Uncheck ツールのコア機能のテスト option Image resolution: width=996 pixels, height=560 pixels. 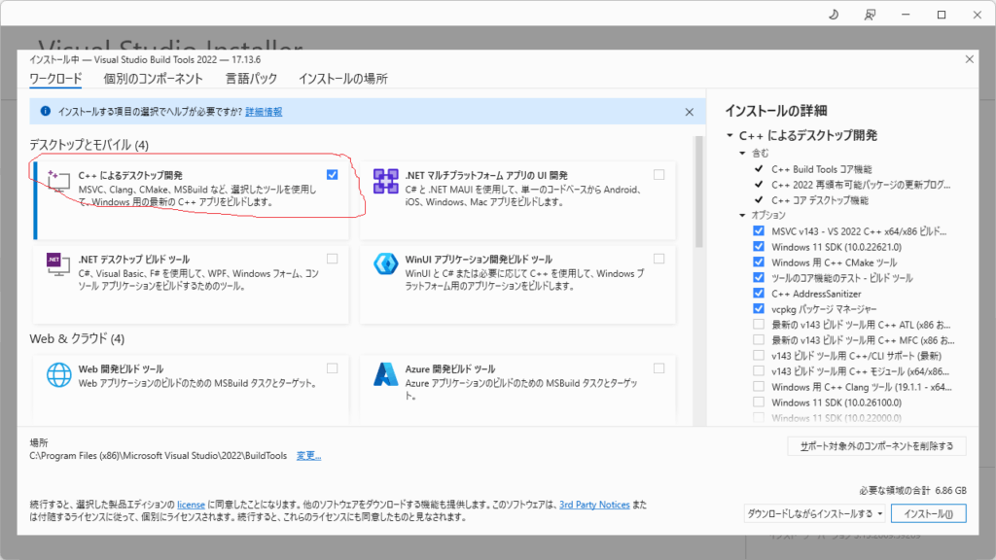click(x=759, y=277)
